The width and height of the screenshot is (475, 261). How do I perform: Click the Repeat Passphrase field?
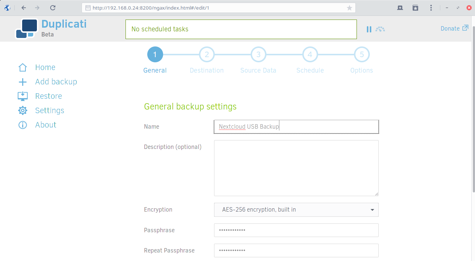(x=296, y=250)
